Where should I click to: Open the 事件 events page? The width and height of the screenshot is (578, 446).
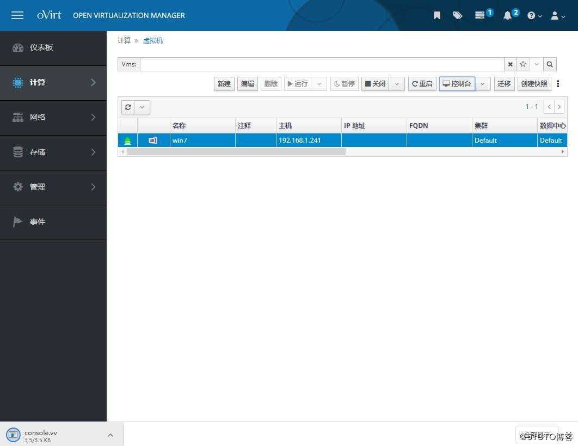[53, 222]
